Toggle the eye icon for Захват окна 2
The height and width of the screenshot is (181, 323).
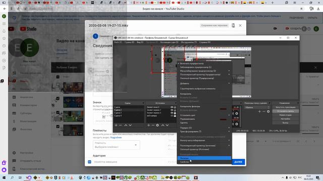(172, 107)
